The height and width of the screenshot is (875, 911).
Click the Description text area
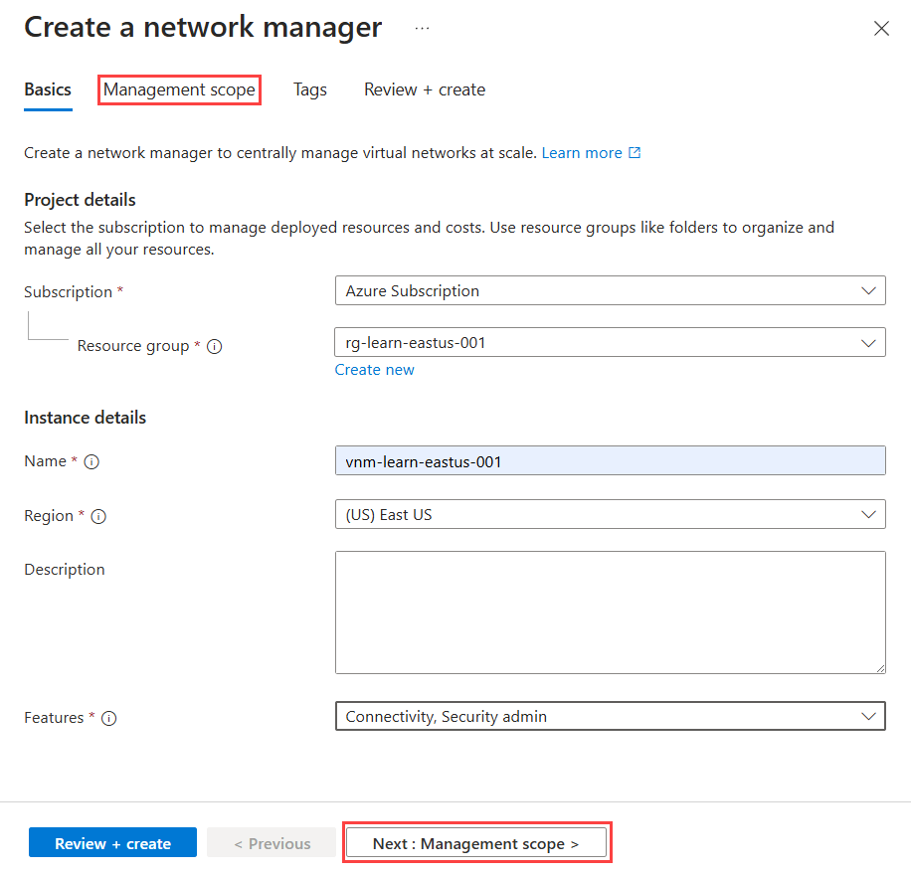click(610, 612)
